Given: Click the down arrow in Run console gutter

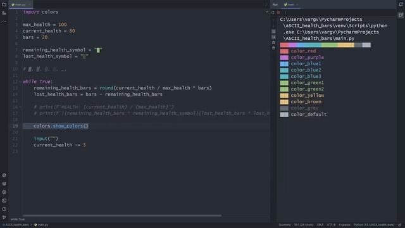Looking at the screenshot, I should pos(273,26).
